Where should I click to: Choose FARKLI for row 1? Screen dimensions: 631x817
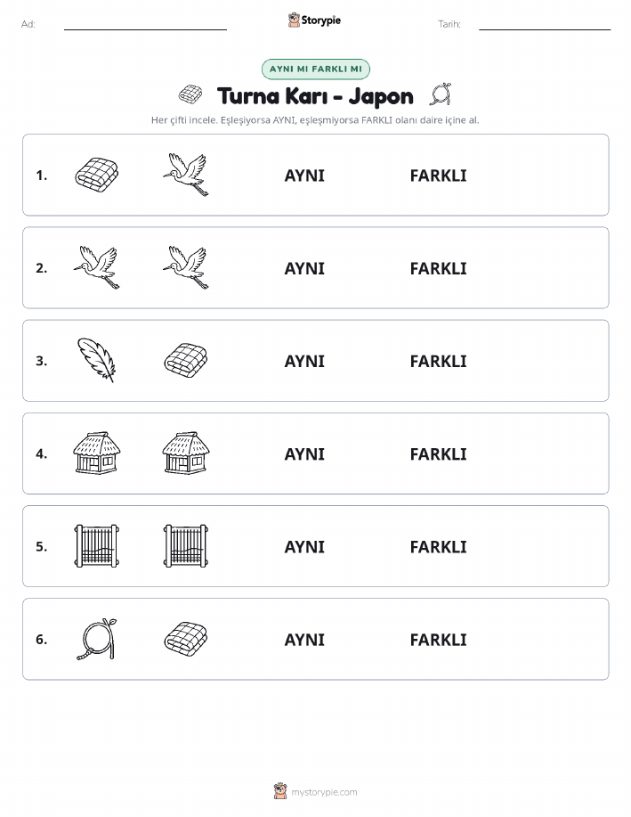coord(438,176)
